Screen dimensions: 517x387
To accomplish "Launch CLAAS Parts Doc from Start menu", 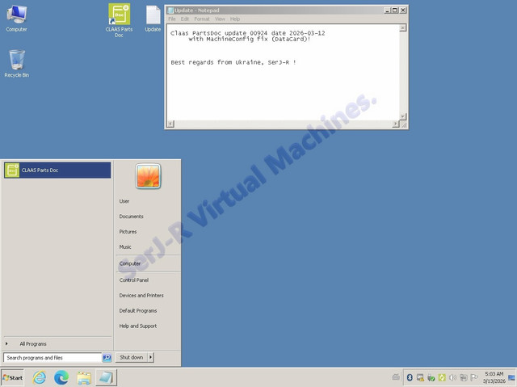I will [57, 170].
